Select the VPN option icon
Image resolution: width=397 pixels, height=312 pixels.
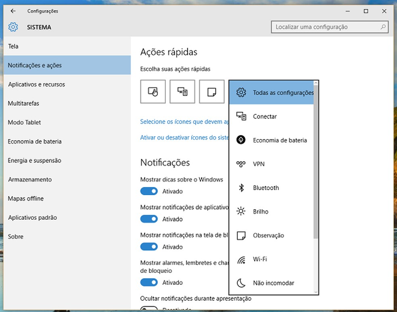pos(241,164)
